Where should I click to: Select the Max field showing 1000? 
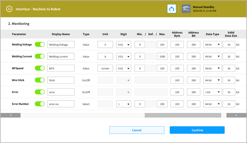162,56
